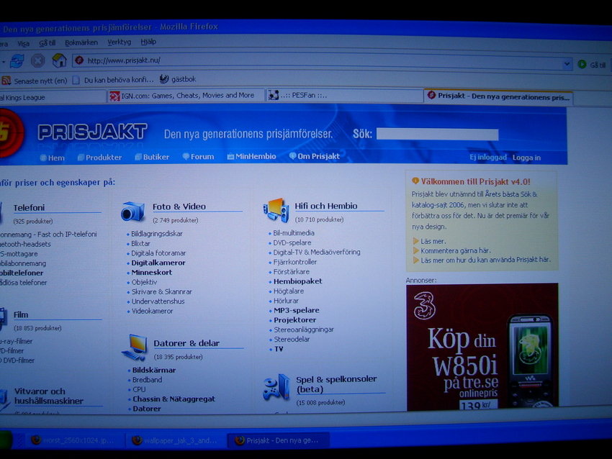612x459 pixels.
Task: Open the Hifi och Hembio category heading
Action: pos(326,206)
